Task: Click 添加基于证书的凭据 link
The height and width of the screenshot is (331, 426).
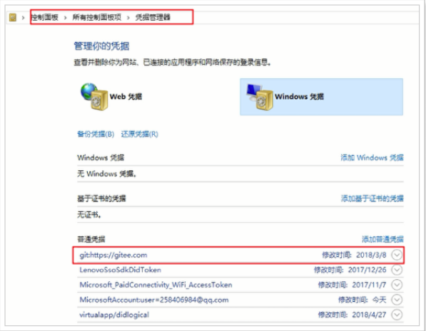Action: pyautogui.click(x=372, y=199)
